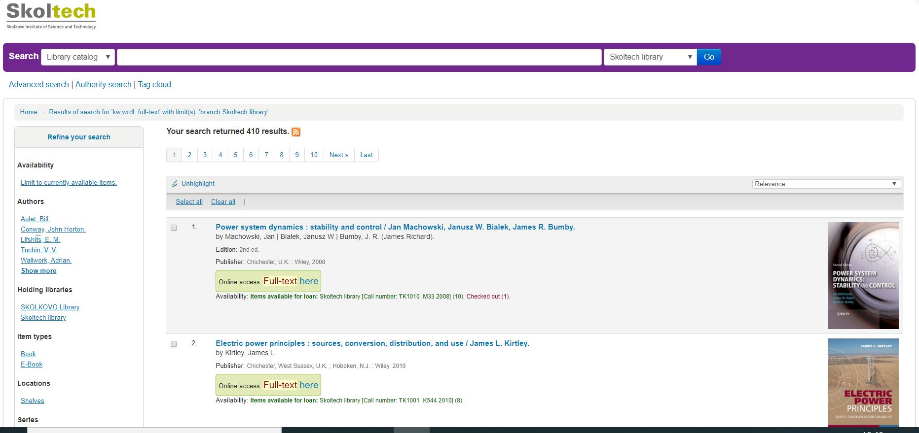Click Select all results link
Image resolution: width=919 pixels, height=433 pixels.
coord(189,201)
